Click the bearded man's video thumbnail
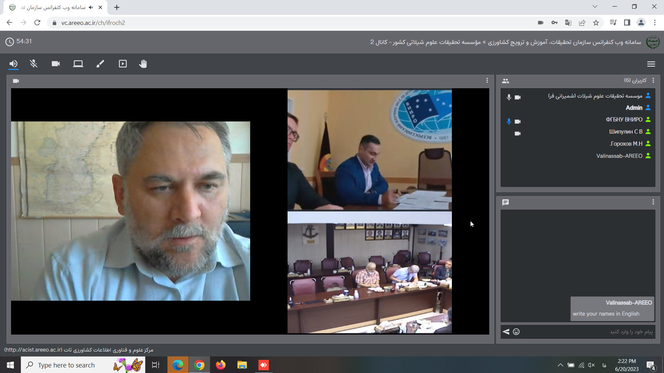The image size is (664, 373). pos(130,211)
